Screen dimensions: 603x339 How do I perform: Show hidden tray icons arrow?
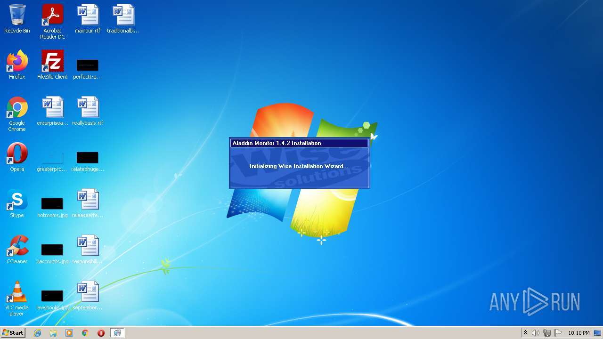(525, 333)
